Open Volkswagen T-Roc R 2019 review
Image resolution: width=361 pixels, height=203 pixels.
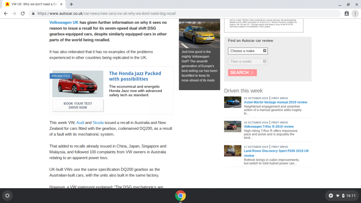point(269,127)
